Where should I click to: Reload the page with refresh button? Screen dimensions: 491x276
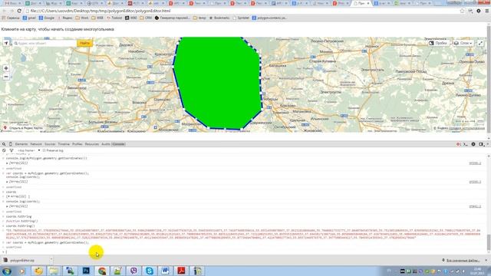pos(19,11)
